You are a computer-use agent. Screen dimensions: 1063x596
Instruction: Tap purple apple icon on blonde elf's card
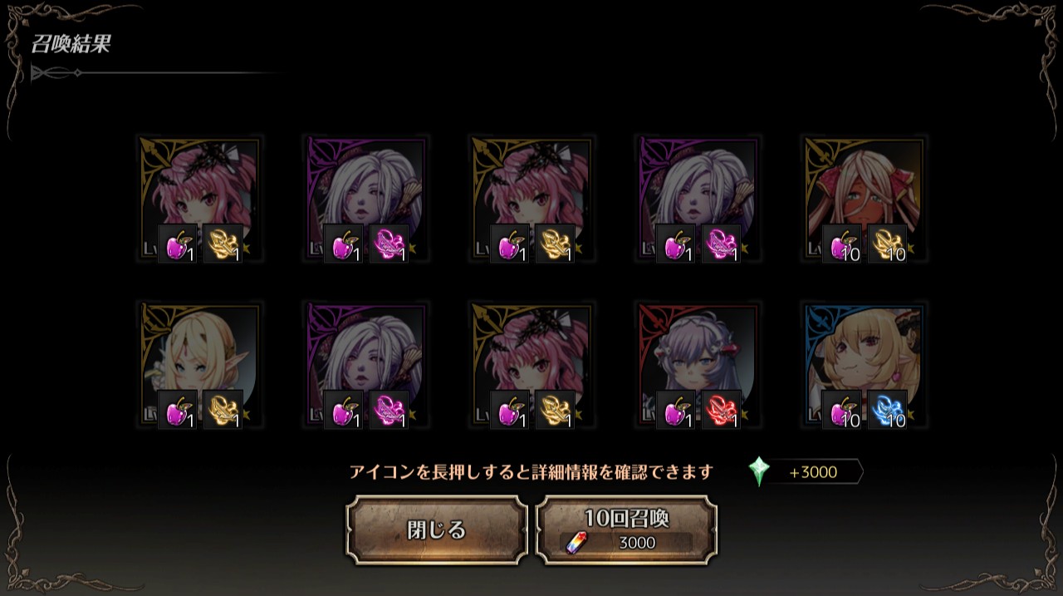pos(178,410)
